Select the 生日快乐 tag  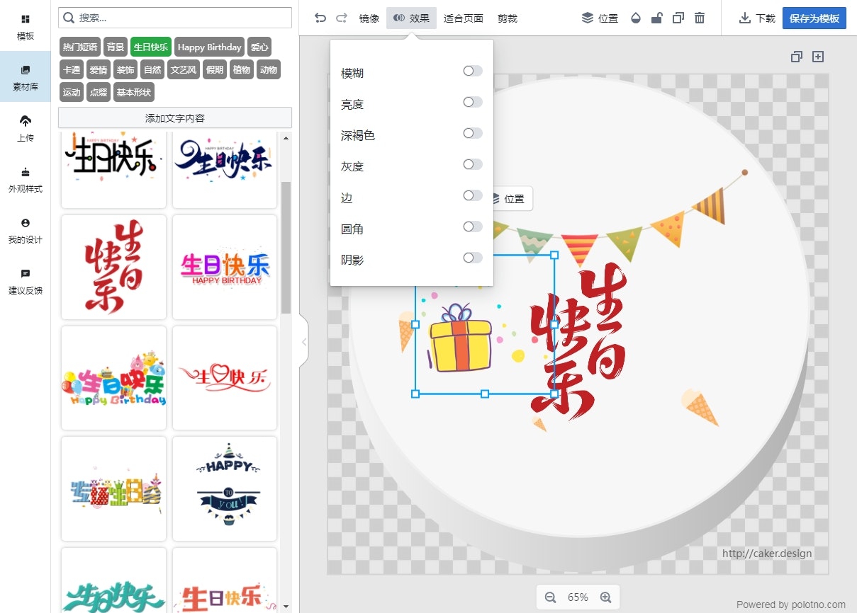click(x=151, y=47)
